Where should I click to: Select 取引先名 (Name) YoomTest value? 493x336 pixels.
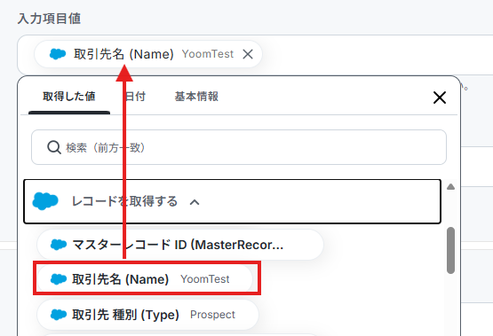click(x=145, y=279)
